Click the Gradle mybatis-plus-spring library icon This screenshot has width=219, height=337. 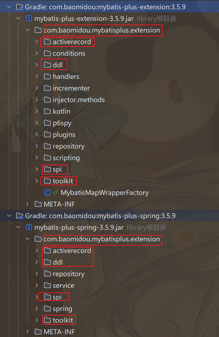20,216
